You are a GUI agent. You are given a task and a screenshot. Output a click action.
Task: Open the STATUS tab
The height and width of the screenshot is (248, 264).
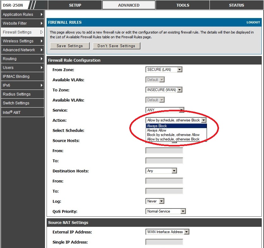click(236, 5)
